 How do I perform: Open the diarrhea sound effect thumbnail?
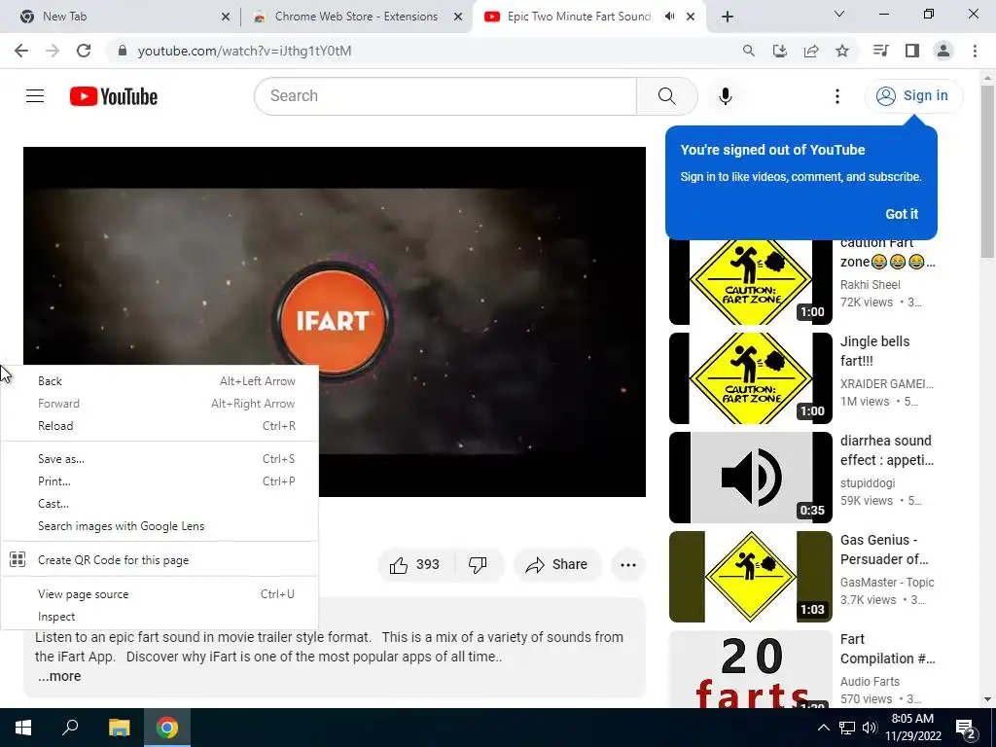(x=750, y=478)
